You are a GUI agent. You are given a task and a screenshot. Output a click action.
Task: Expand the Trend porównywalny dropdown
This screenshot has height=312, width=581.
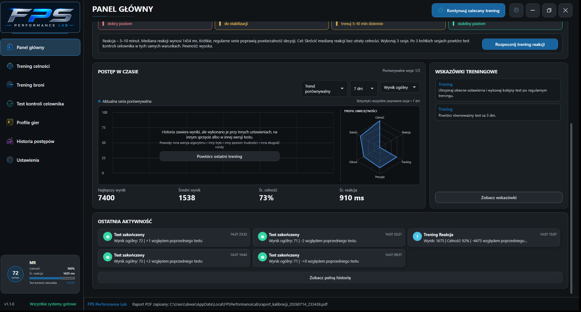click(324, 89)
